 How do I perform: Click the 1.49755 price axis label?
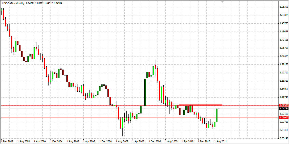284,23
